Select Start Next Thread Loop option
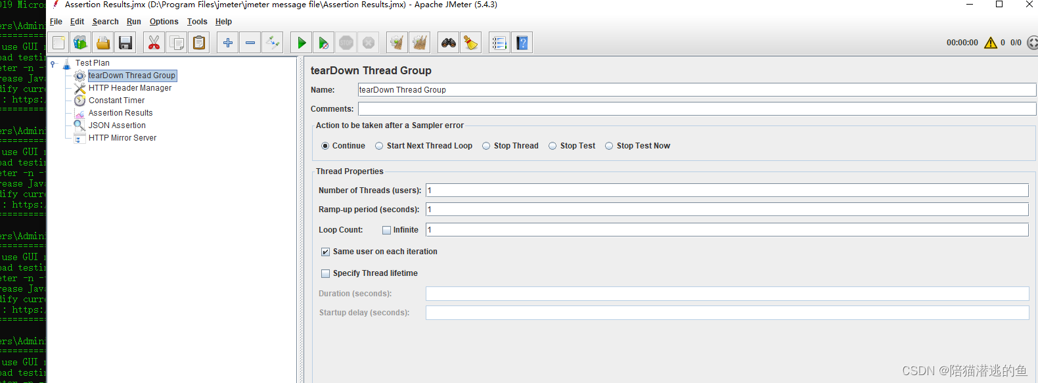This screenshot has width=1038, height=383. click(x=379, y=146)
